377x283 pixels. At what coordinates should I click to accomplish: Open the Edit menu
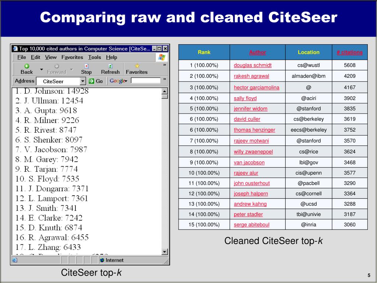coord(36,57)
